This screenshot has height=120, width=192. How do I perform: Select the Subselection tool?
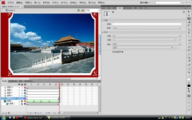point(189,15)
